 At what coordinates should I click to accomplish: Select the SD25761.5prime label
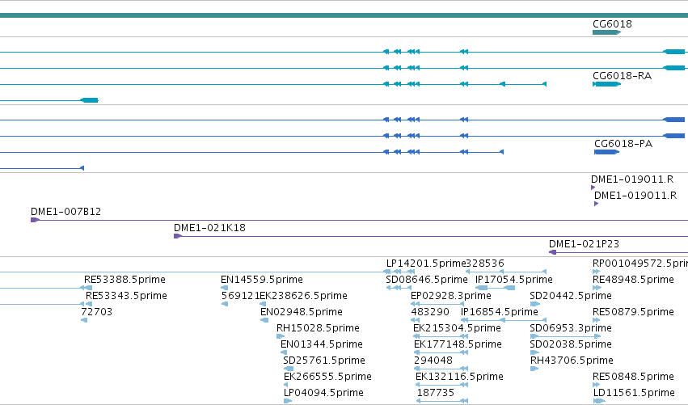point(324,361)
